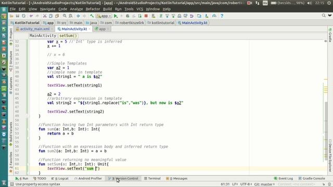The image size is (333, 187).
Task: Open the Gradle side panel
Action: click(330, 35)
